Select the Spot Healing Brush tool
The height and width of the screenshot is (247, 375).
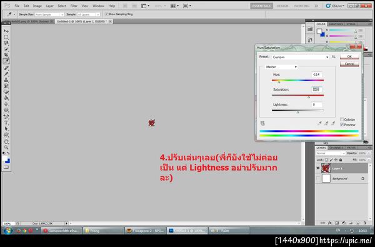point(6,68)
